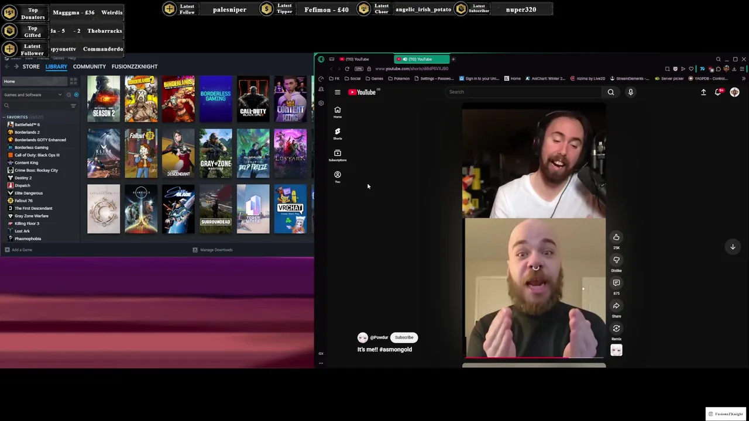Image resolution: width=749 pixels, height=421 pixels.
Task: Open the Short's sound thumbnail icon
Action: (616, 350)
